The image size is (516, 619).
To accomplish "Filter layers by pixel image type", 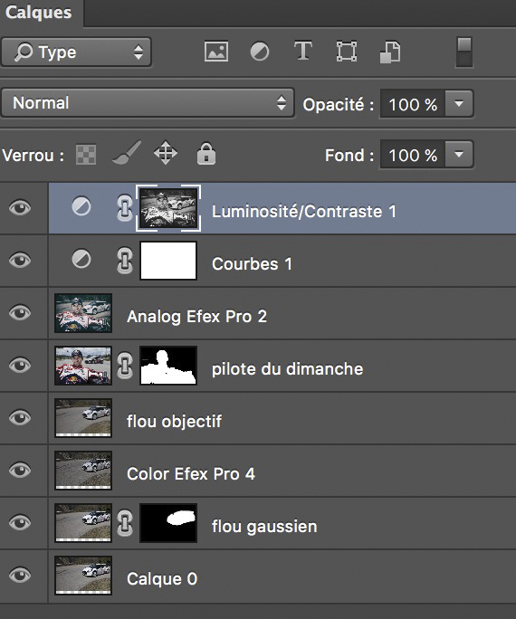I will click(216, 52).
